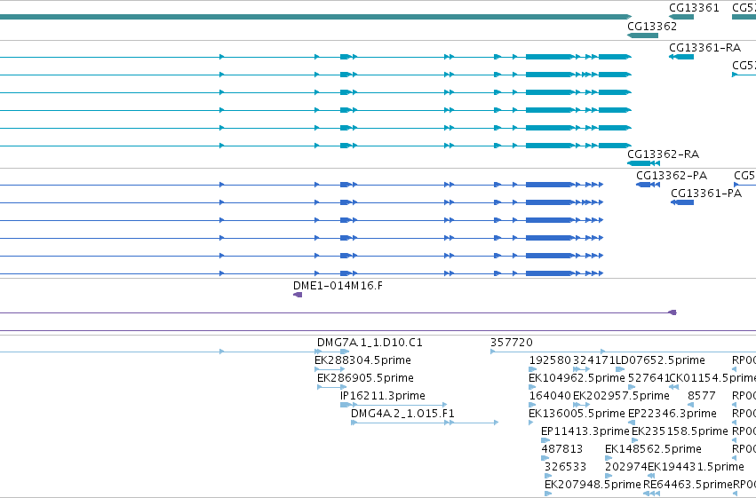Open the 326533 feature label

coord(566,467)
